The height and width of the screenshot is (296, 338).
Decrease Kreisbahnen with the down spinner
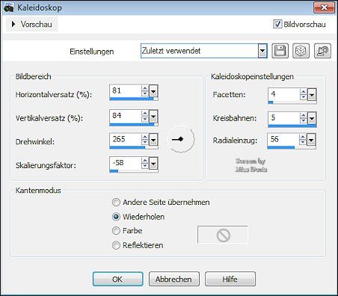coord(304,121)
